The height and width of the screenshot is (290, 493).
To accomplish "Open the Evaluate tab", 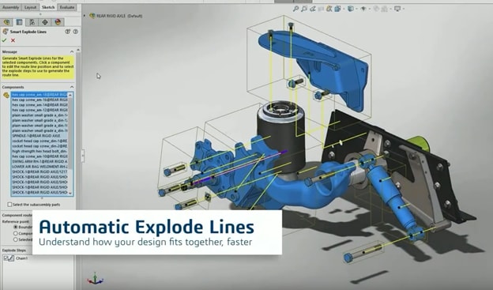I will coord(67,7).
